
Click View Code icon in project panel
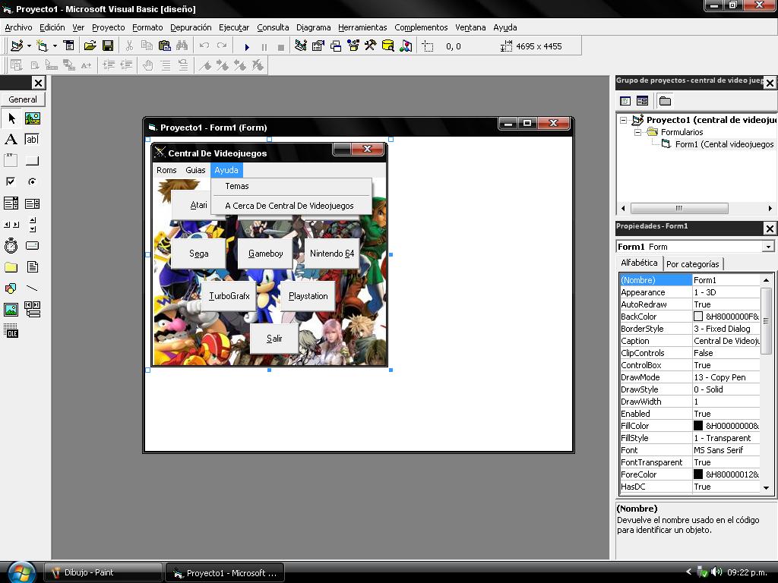tap(625, 101)
